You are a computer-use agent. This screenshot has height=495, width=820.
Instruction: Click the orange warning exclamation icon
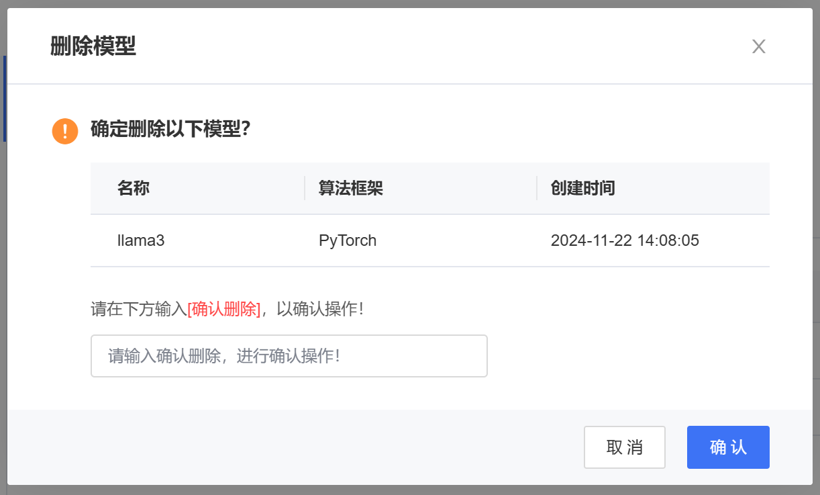point(65,130)
